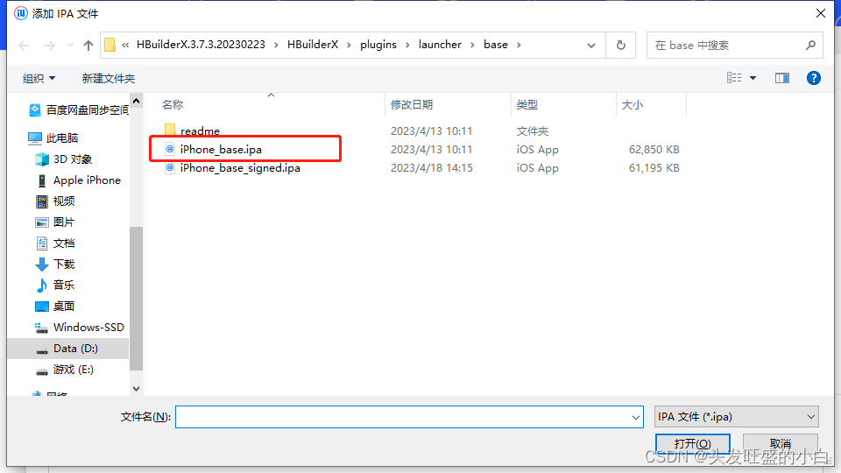The width and height of the screenshot is (841, 473).
Task: Click the folder icon in address bar
Action: (x=110, y=45)
